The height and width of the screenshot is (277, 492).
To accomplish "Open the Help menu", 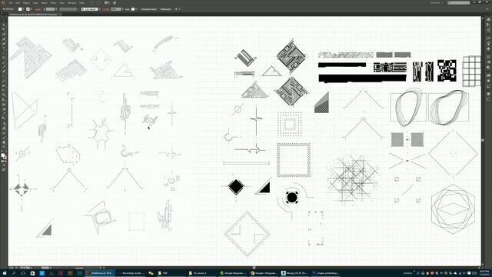I will 82,3.
